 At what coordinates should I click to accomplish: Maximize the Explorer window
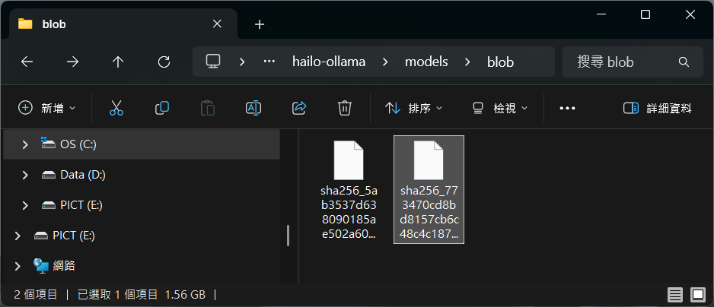coord(645,14)
